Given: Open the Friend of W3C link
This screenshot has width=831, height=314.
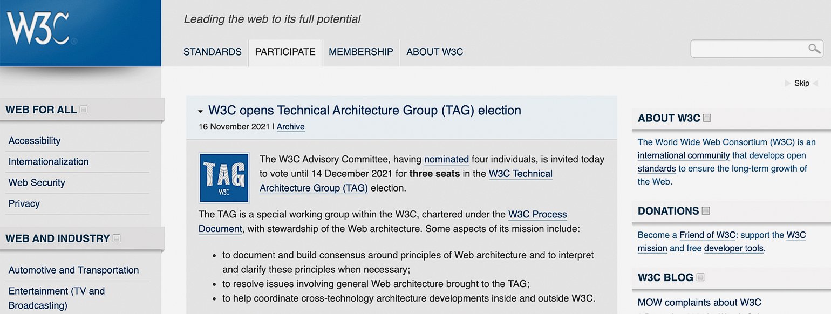Looking at the screenshot, I should coord(707,235).
